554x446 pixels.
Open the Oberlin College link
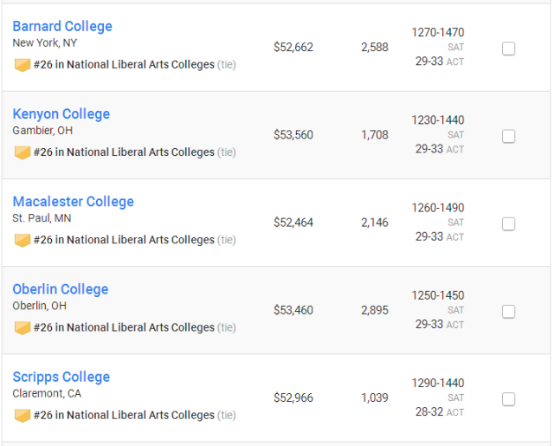pyautogui.click(x=61, y=289)
